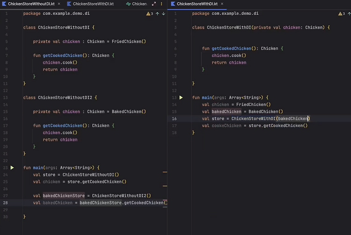
Task: Click warning stripe mark near line 26
Action: point(165,186)
